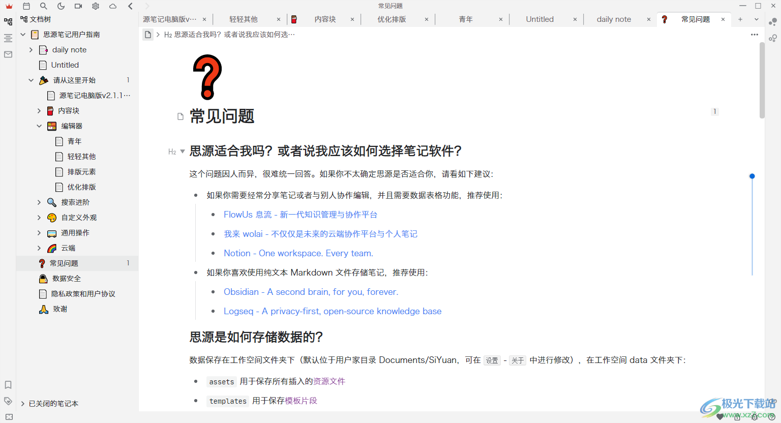Collapse the 思源笔记用户指南 notebook

pyautogui.click(x=22, y=34)
